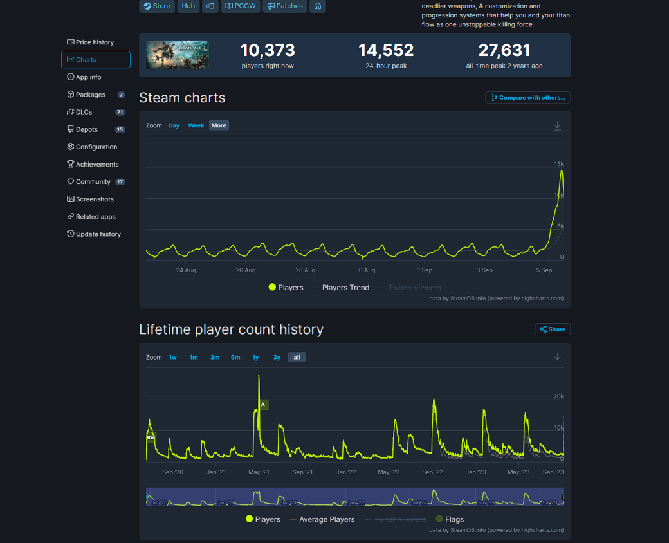Viewport: 669px width, 543px height.
Task: Click the home icon button
Action: [x=317, y=6]
